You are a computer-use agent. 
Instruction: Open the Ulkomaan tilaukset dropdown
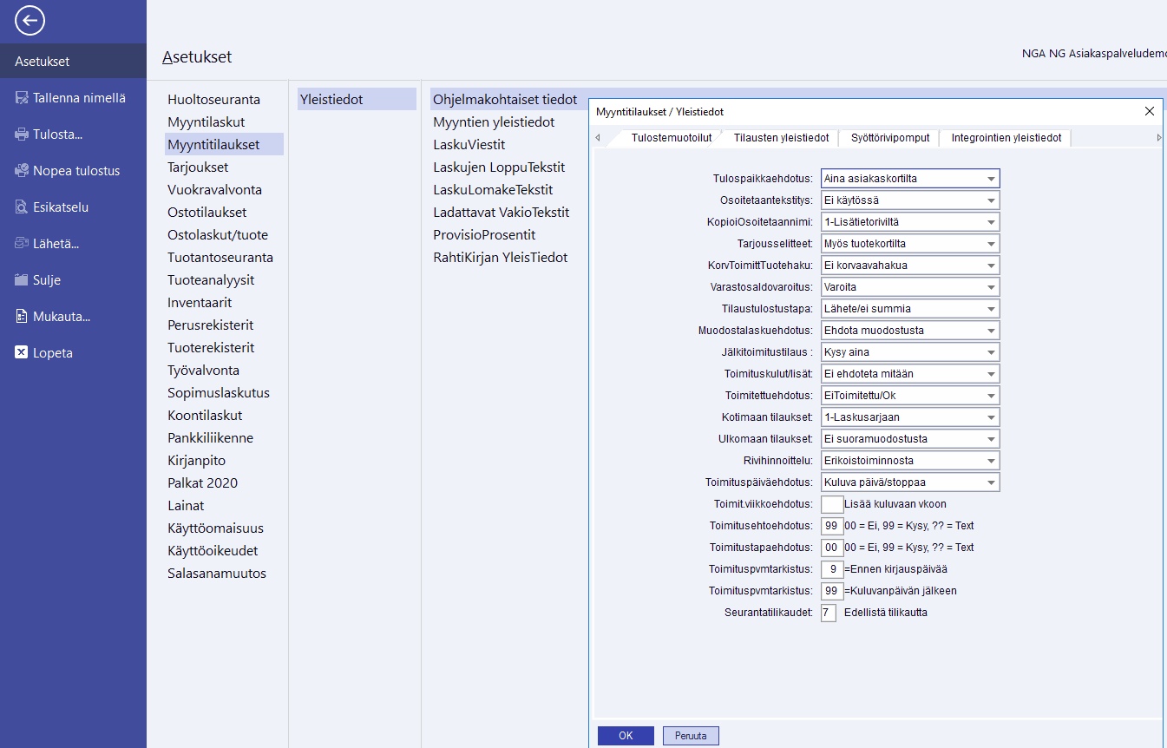[910, 439]
